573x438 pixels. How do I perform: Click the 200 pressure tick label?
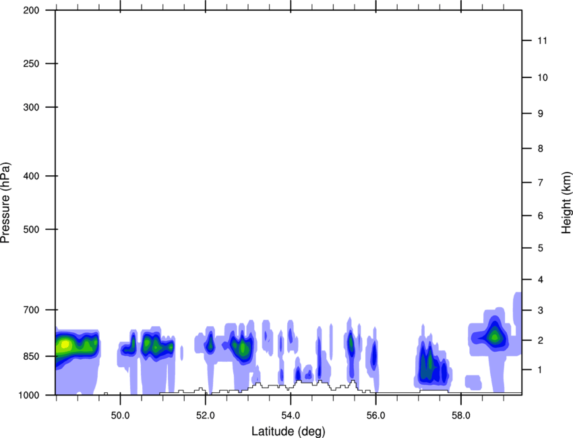point(31,10)
